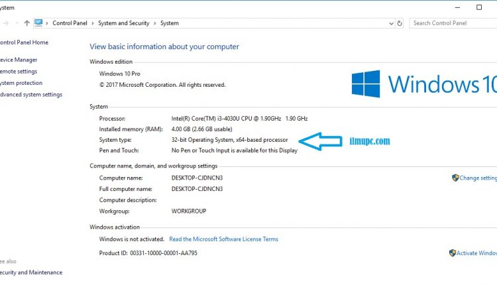Viewport: 497px width, 285px height.
Task: Expand the chevron after Control Panel breadcrumb
Action: pyautogui.click(x=93, y=23)
